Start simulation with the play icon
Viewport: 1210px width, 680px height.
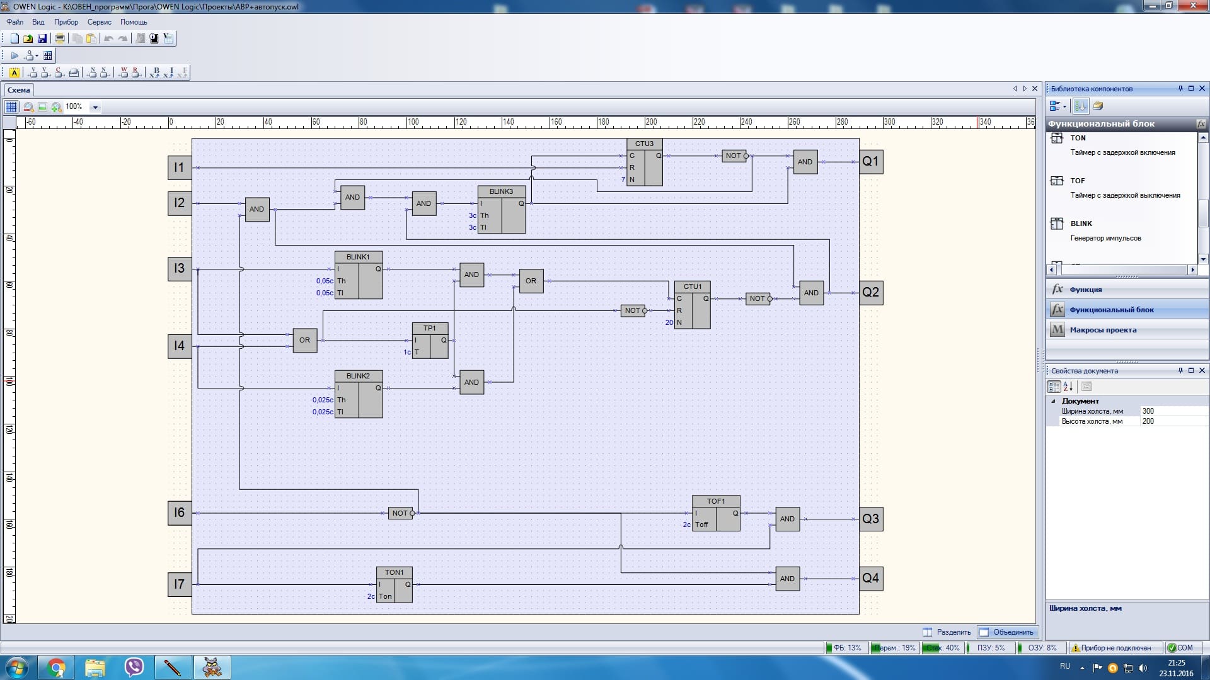(x=14, y=55)
